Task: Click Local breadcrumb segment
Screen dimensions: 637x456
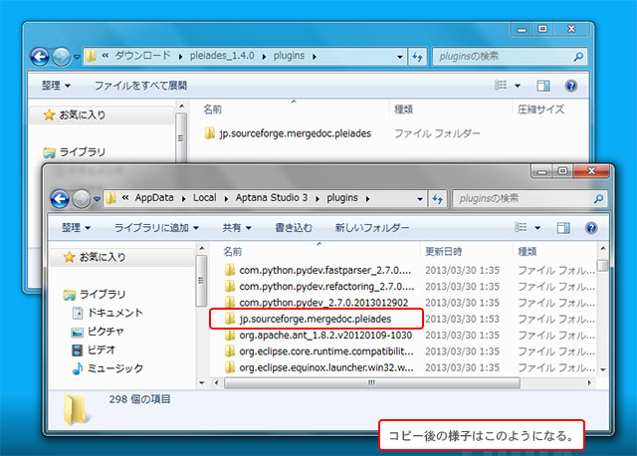Action: [x=205, y=197]
